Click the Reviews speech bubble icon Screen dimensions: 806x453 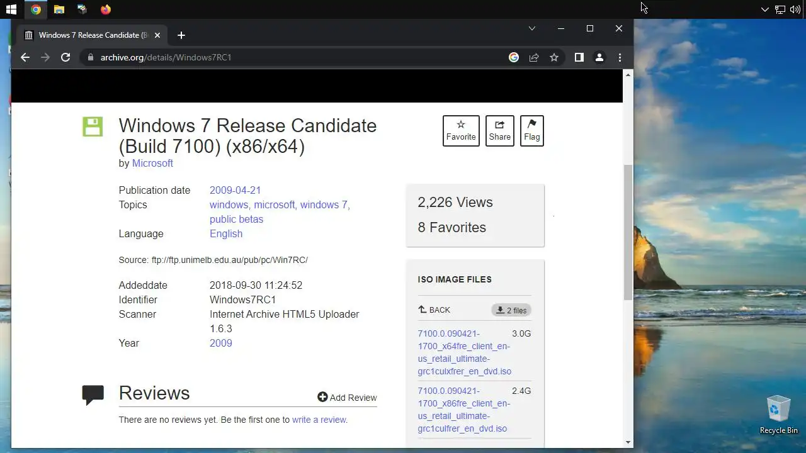(93, 394)
